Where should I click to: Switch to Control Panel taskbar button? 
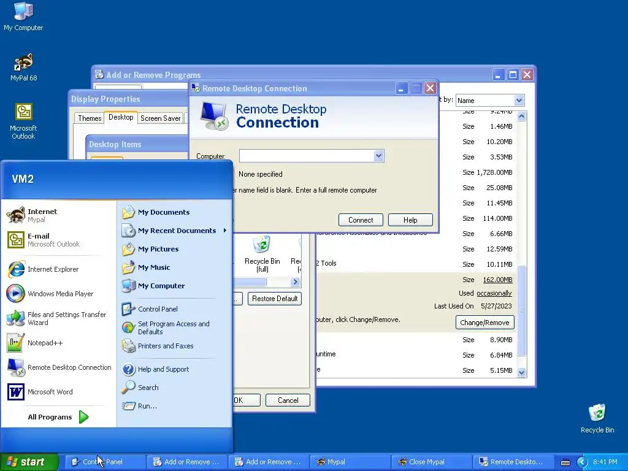tap(105, 462)
